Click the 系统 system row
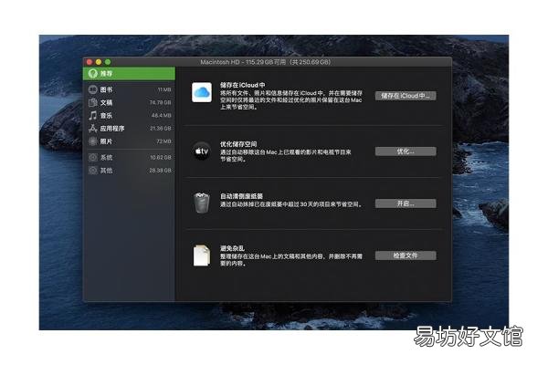Image resolution: width=548 pixels, height=365 pixels. (129, 158)
